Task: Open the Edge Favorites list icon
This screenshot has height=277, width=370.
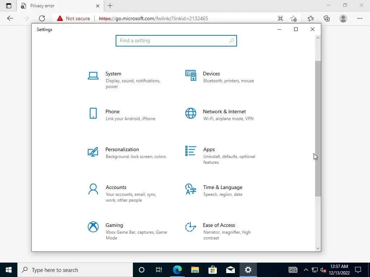Action: click(x=311, y=18)
